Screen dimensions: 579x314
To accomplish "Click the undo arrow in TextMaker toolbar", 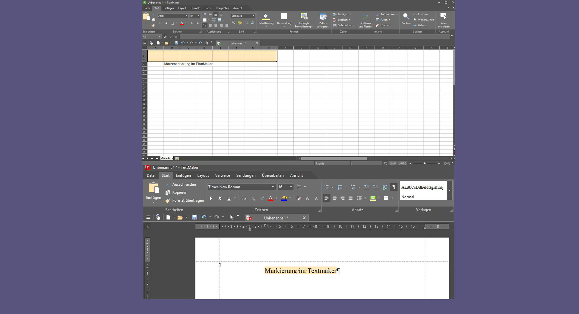I will coord(204,217).
